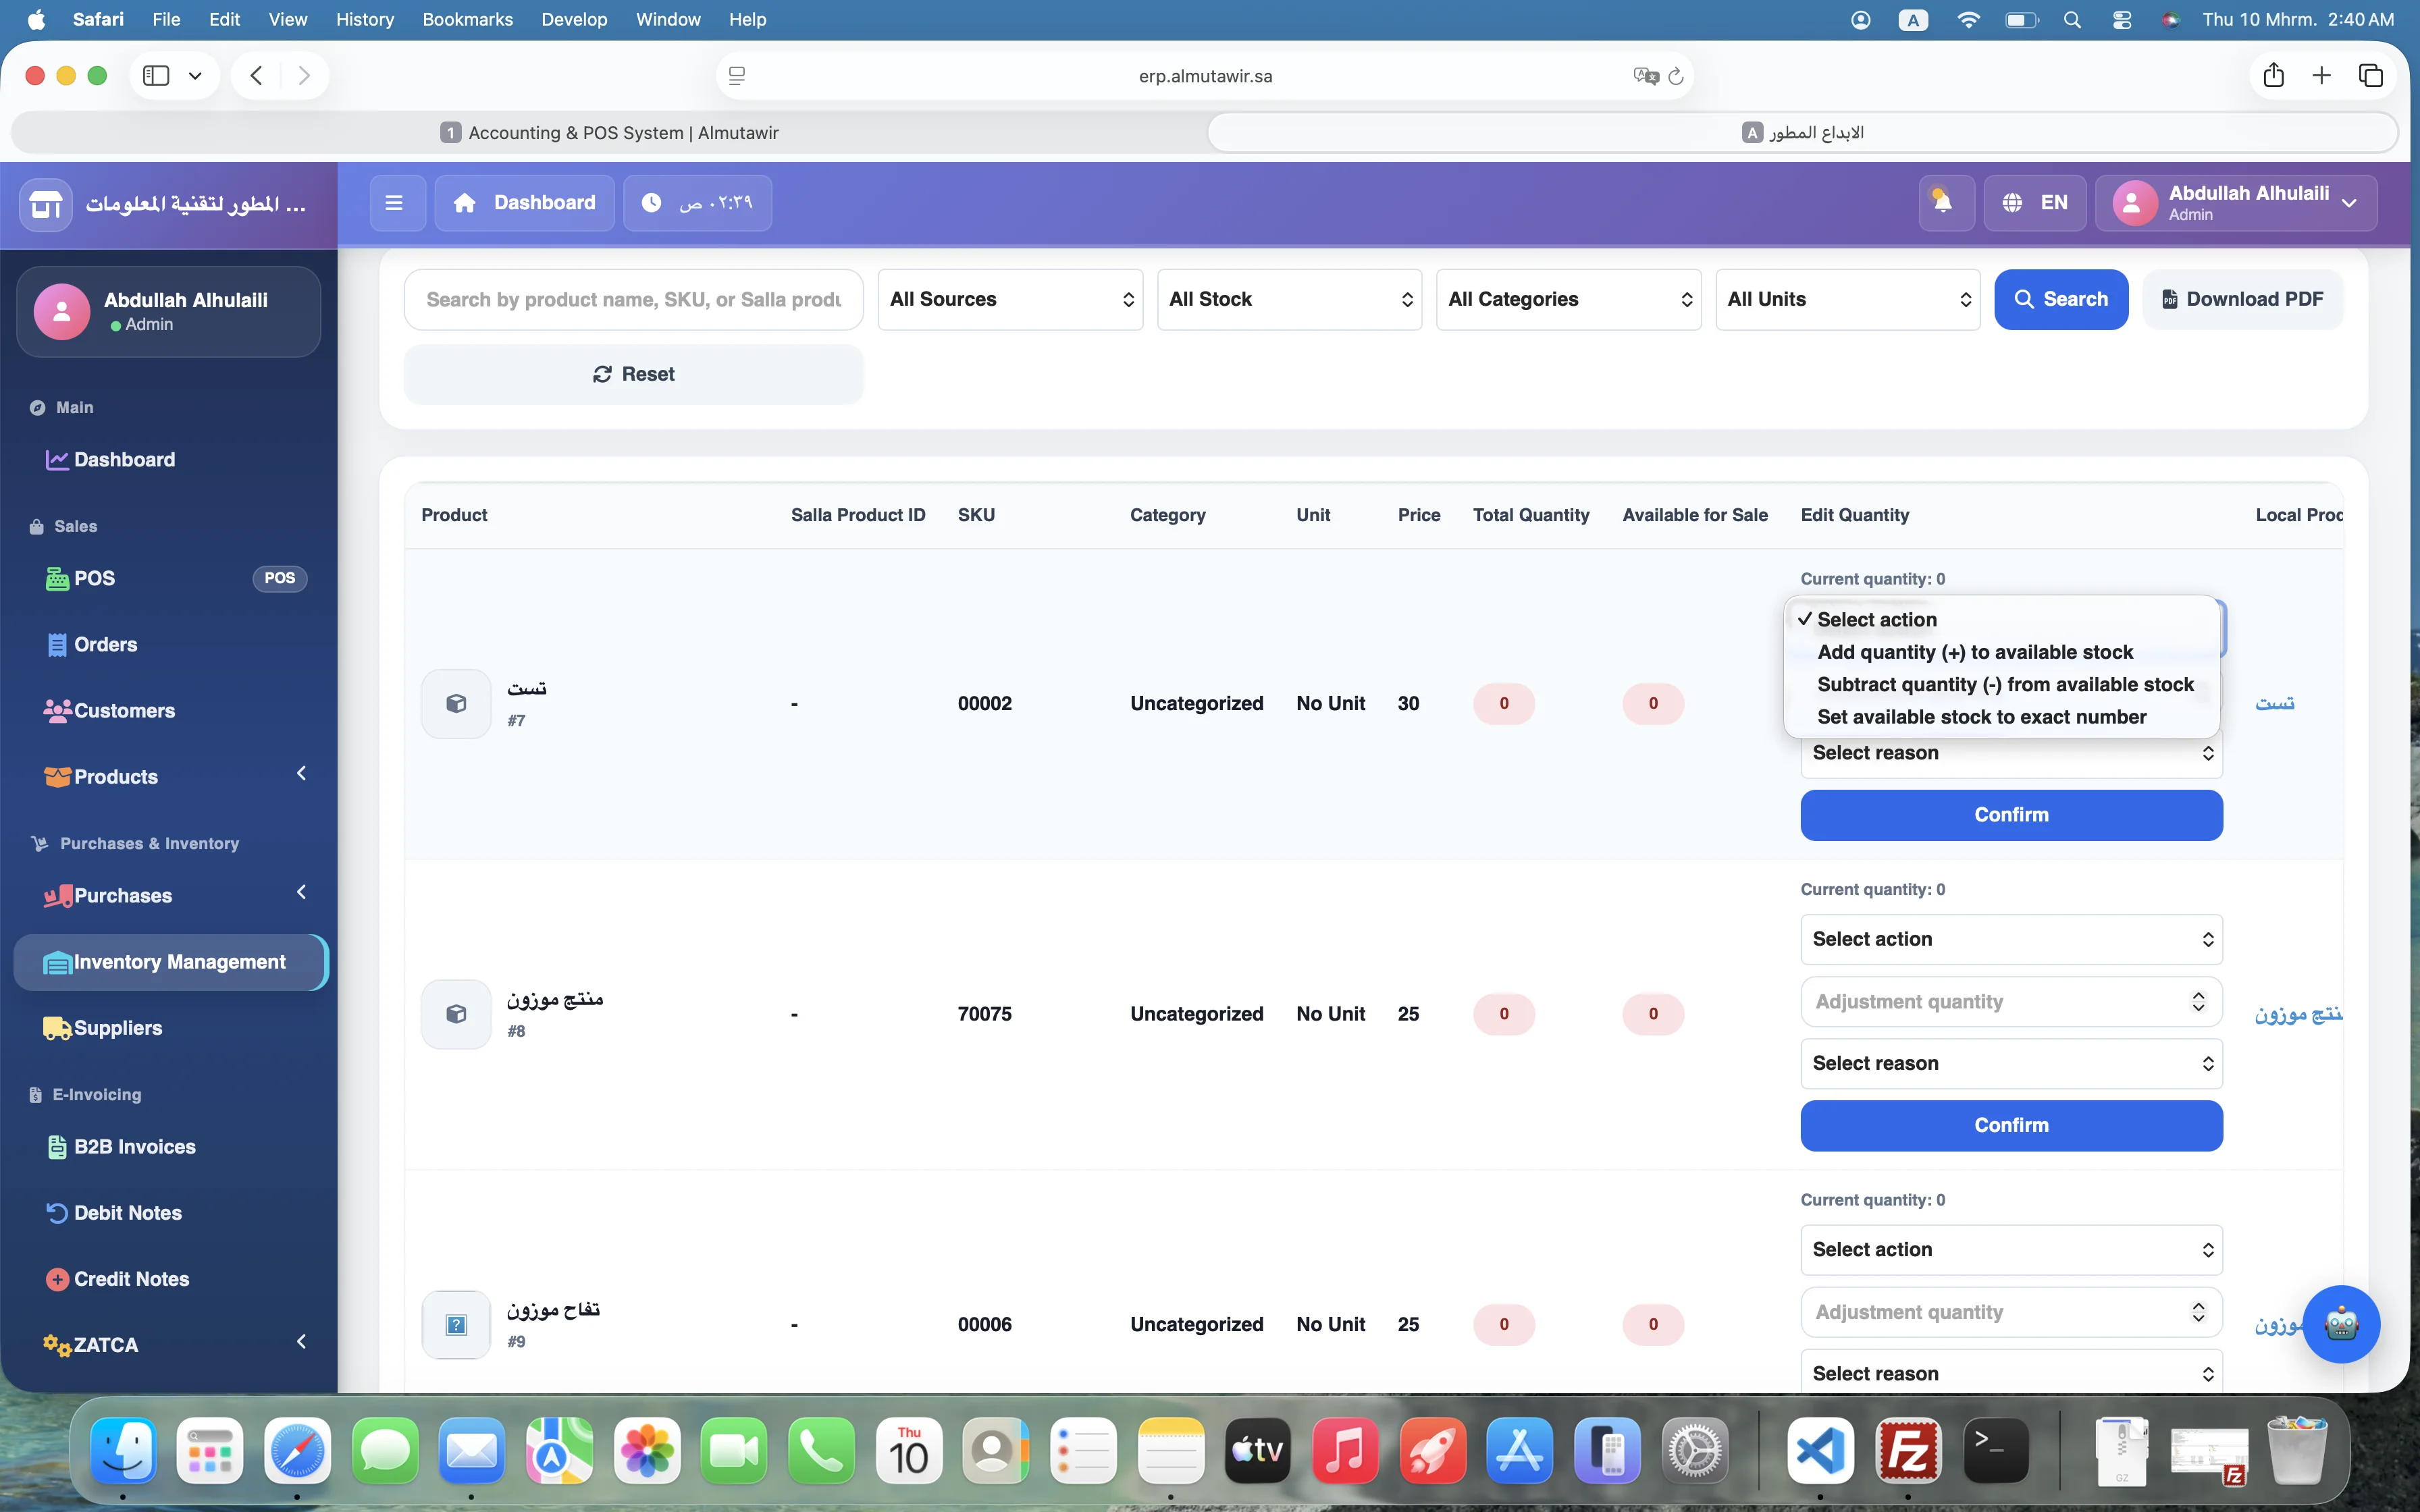The width and height of the screenshot is (2420, 1512).
Task: Open Safari History menu
Action: [364, 20]
